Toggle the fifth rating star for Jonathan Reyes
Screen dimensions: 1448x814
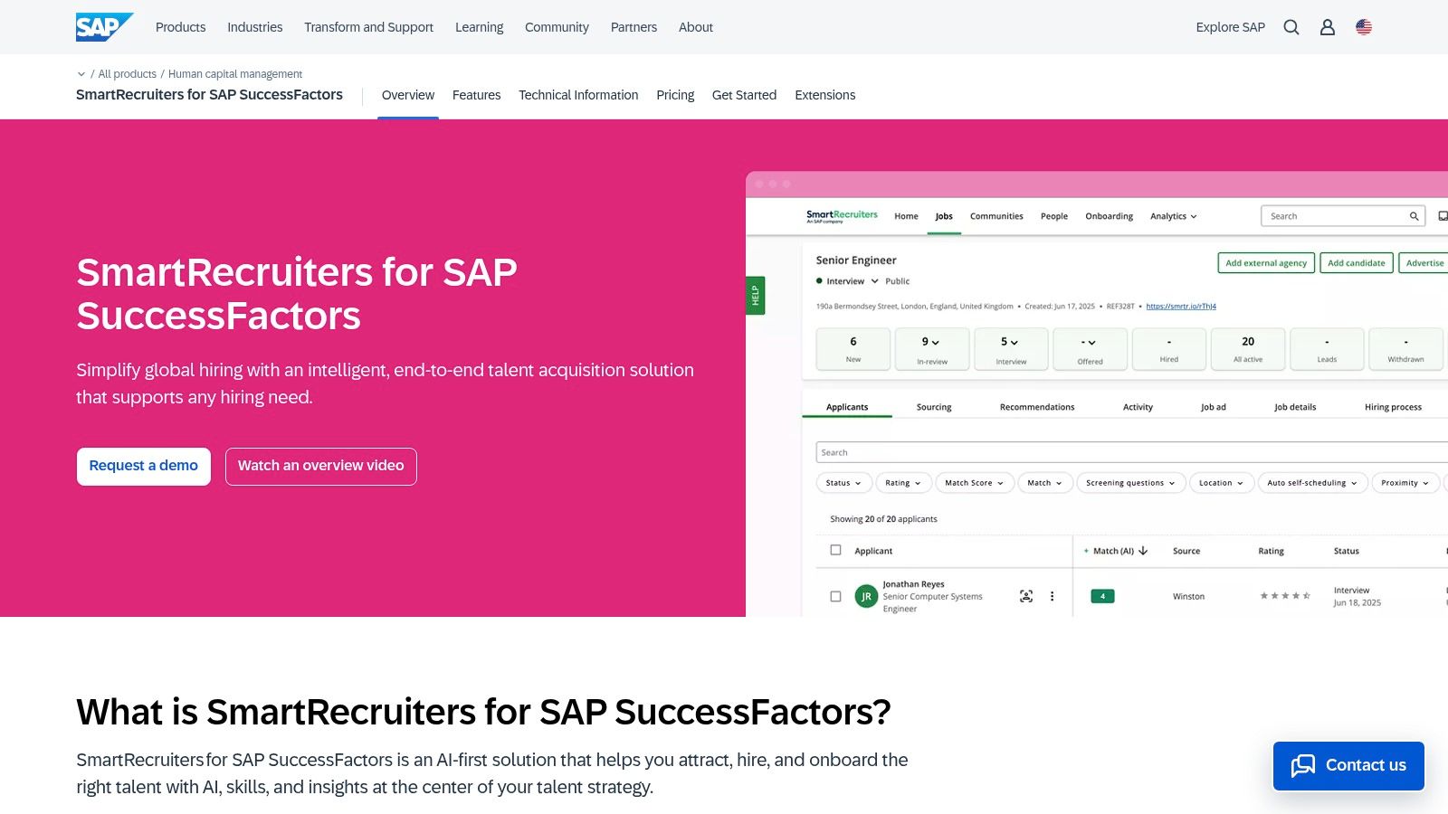tap(1307, 595)
